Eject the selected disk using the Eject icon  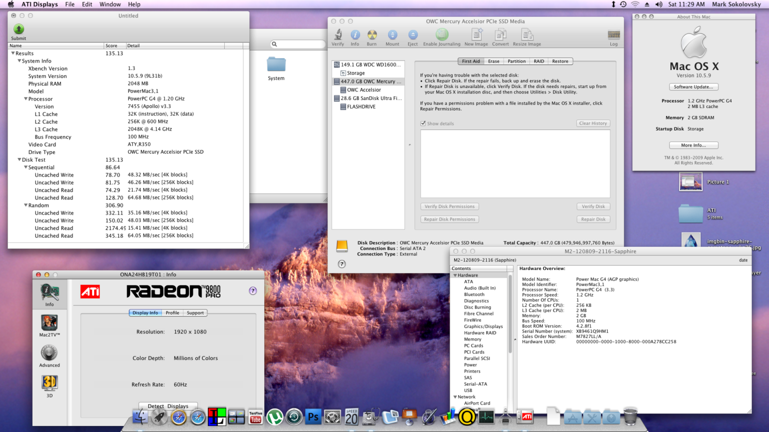pos(413,35)
